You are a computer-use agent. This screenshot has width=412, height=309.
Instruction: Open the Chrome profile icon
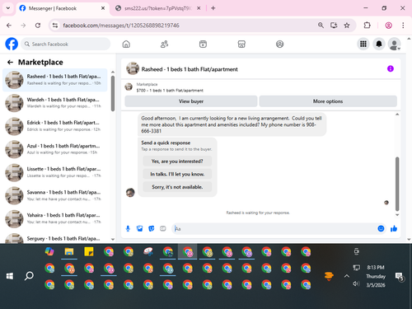pos(388,26)
